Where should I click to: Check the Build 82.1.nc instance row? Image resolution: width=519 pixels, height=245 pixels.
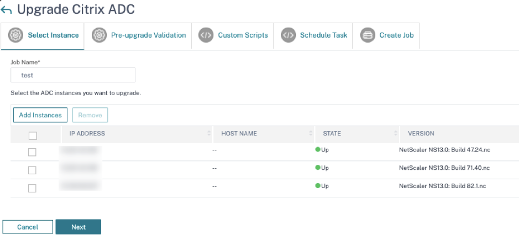pos(32,189)
